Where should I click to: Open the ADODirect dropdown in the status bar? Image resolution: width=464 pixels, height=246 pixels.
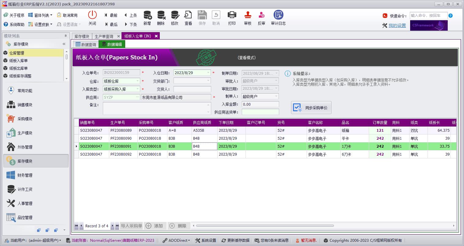pyautogui.click(x=177, y=240)
